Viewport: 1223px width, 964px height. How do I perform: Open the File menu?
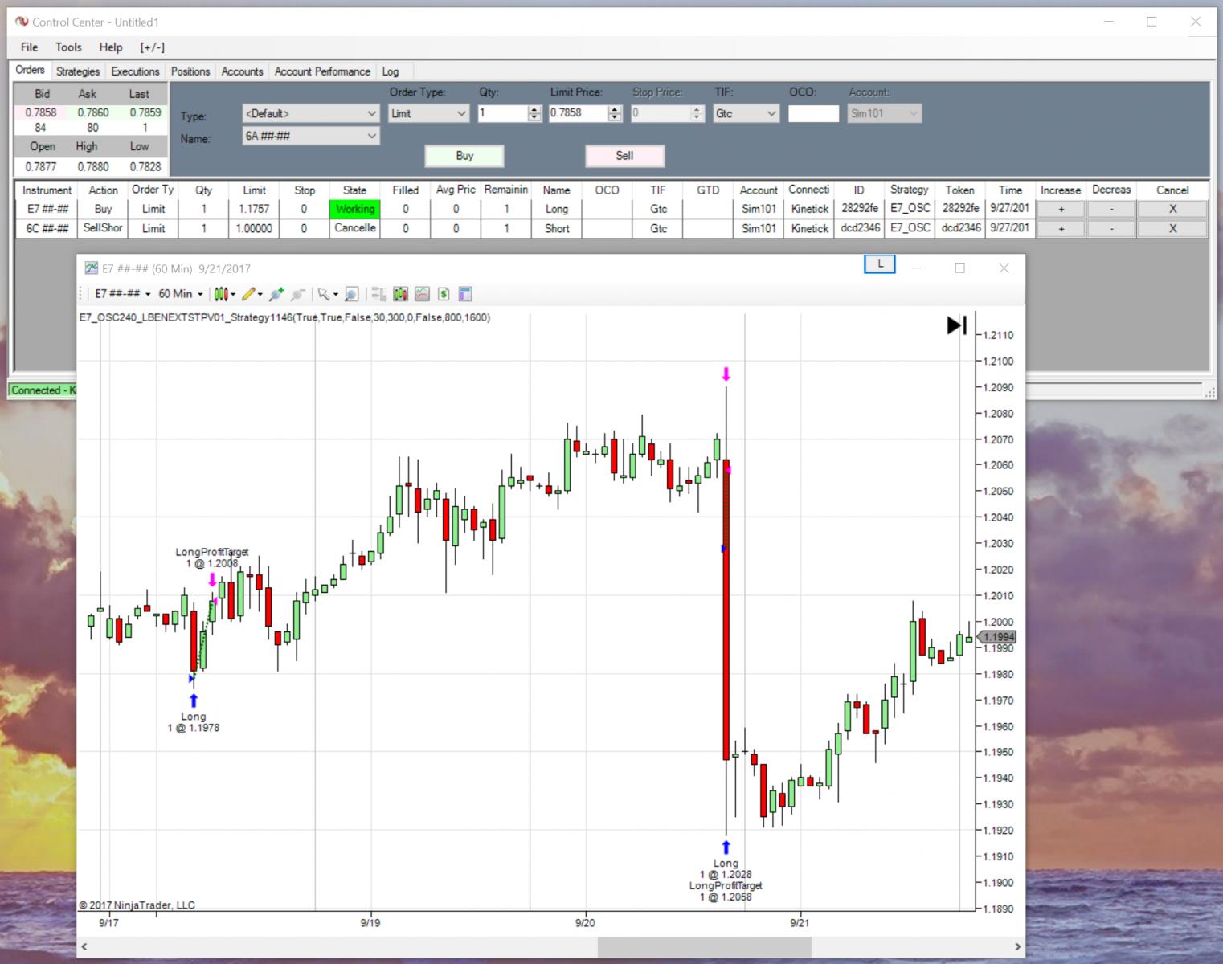point(30,47)
